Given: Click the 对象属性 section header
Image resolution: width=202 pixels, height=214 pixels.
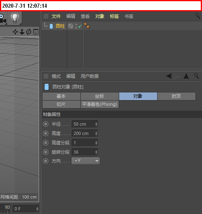Looking at the screenshot, I should (122, 114).
